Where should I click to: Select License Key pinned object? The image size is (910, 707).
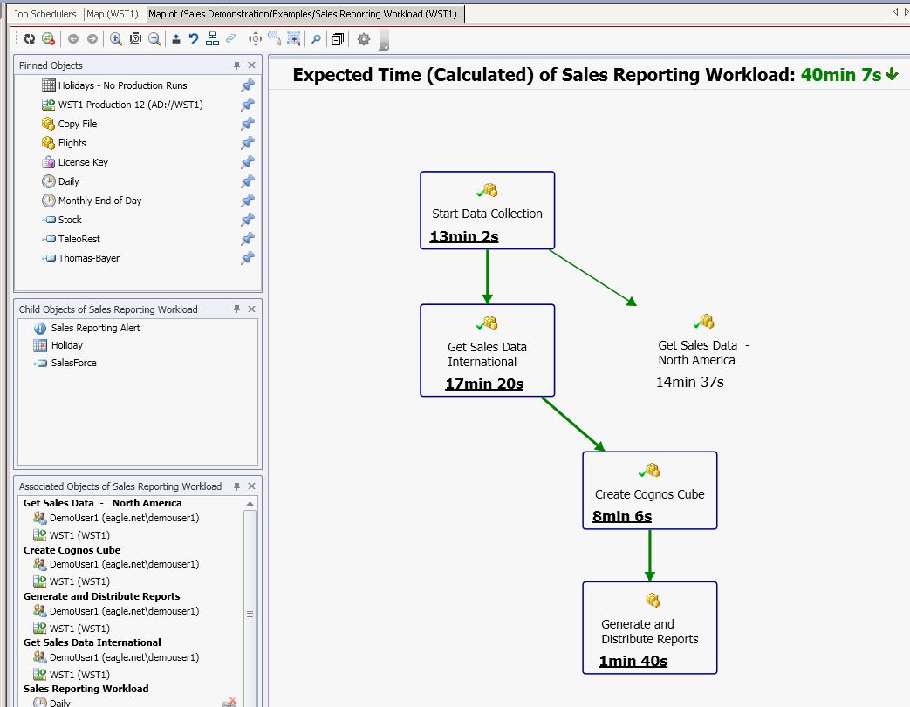click(x=83, y=162)
